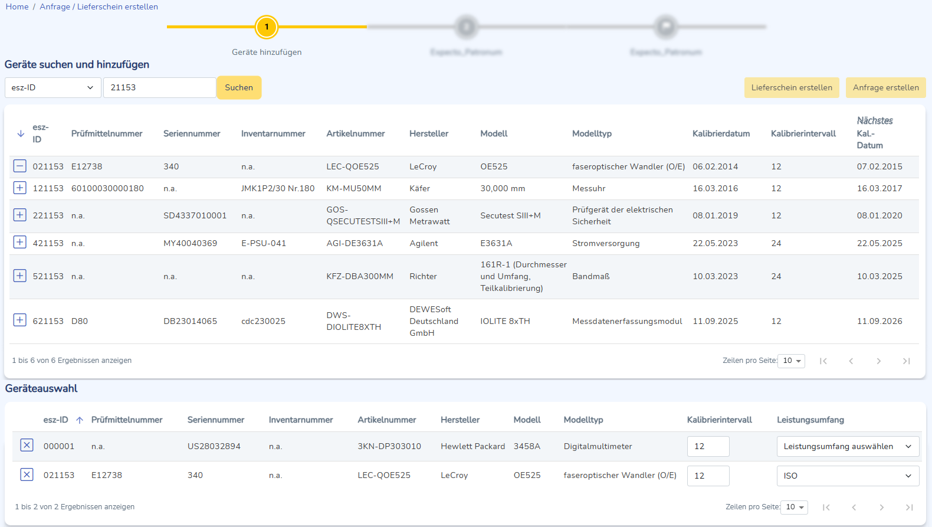The width and height of the screenshot is (932, 527).
Task: Remove device 021153 from Geräteauswahl
Action: (27, 474)
